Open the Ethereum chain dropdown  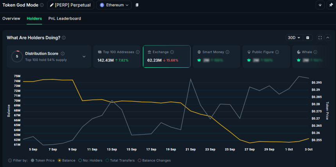(x=114, y=5)
